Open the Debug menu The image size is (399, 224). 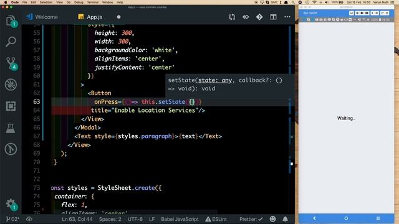pyautogui.click(x=79, y=2)
